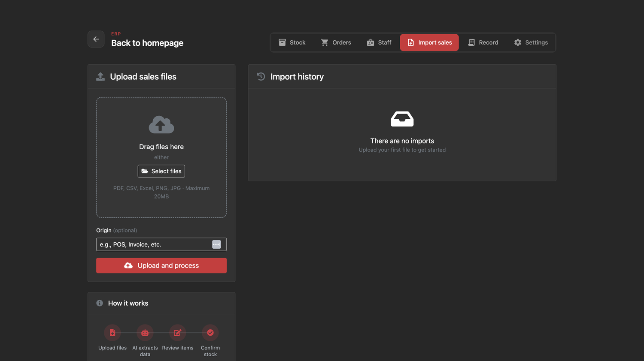Click the 'AI extracts data' step label
The width and height of the screenshot is (644, 361).
tap(145, 351)
